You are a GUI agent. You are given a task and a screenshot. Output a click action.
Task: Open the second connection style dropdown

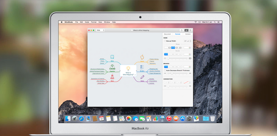click(x=173, y=83)
